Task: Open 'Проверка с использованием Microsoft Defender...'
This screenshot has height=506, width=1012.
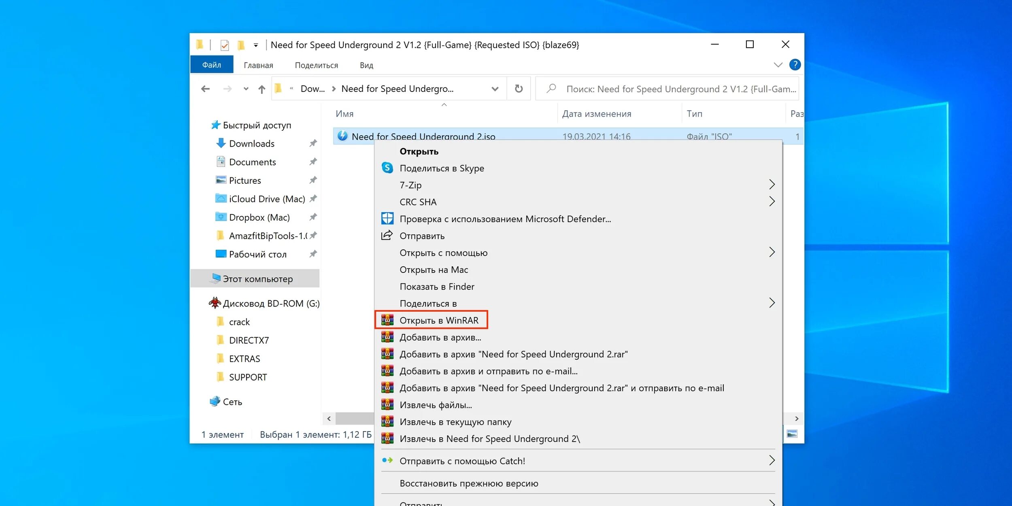Action: 505,218
